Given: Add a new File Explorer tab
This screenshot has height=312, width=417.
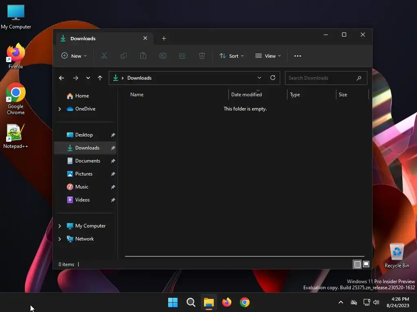Looking at the screenshot, I should pos(164,39).
